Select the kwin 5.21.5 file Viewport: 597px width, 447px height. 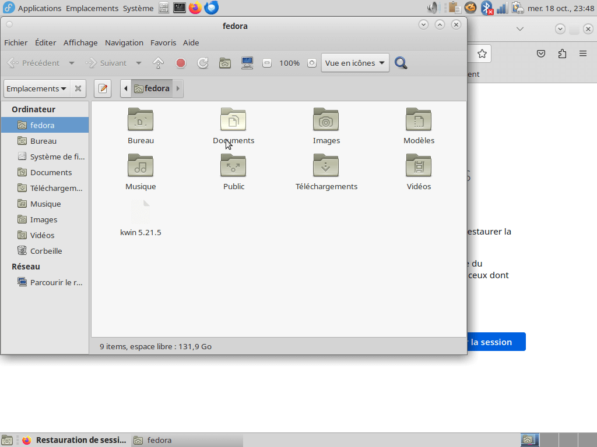click(141, 212)
